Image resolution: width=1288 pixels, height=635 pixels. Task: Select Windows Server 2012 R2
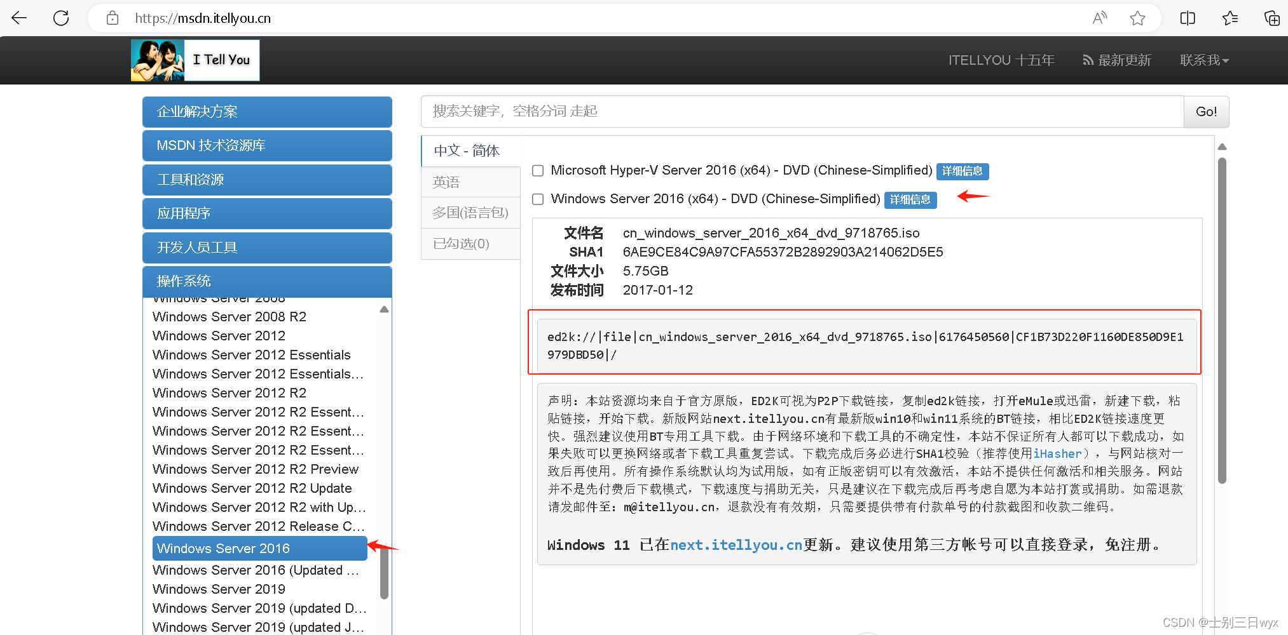point(230,393)
